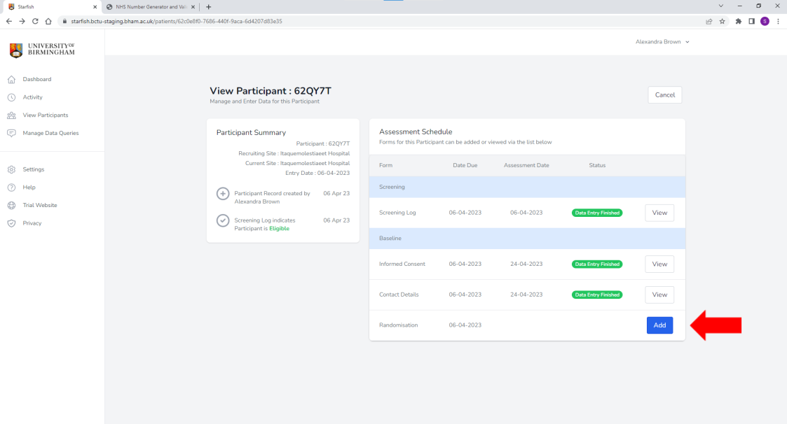
Task: Open the browser extensions puzzle icon
Action: coord(739,21)
